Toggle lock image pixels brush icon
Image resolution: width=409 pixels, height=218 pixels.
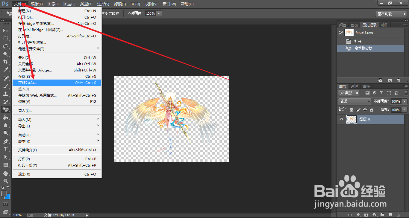(358, 110)
